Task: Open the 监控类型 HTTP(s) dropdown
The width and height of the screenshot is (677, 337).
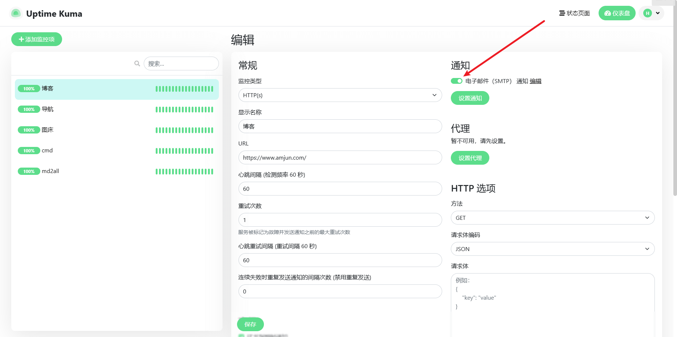Action: (x=340, y=95)
